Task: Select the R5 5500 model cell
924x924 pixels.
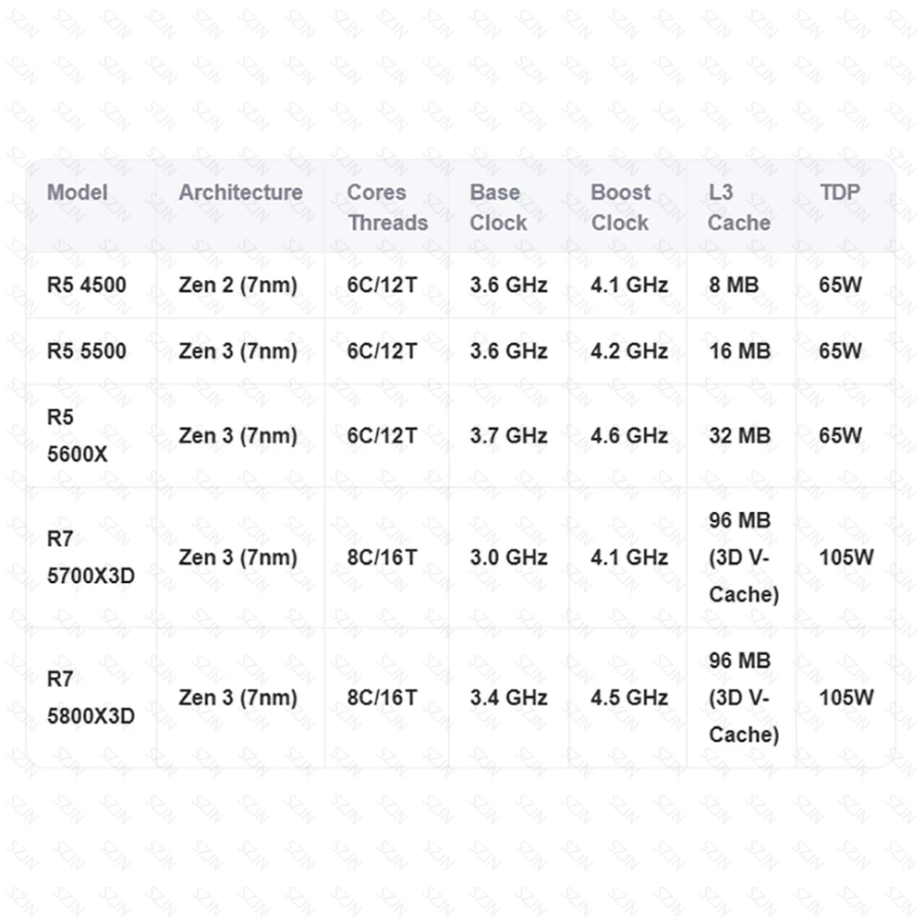Action: pyautogui.click(x=87, y=351)
